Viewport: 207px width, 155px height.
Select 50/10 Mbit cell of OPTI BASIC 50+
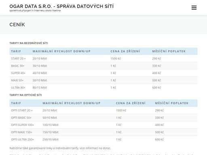(50, 118)
